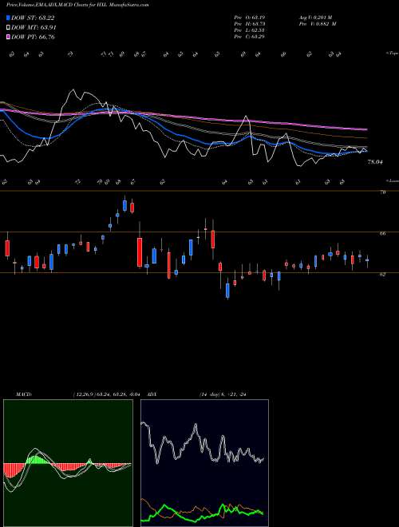Open the MACD histogram chart panel
The width and height of the screenshot is (399, 527).
[68, 463]
